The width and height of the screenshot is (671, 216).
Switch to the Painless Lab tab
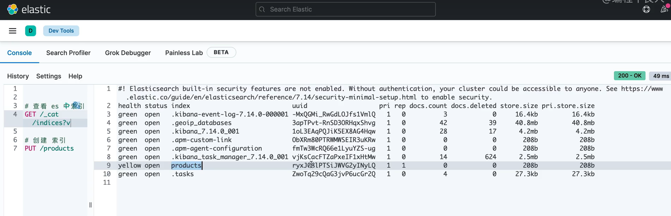[x=184, y=53]
